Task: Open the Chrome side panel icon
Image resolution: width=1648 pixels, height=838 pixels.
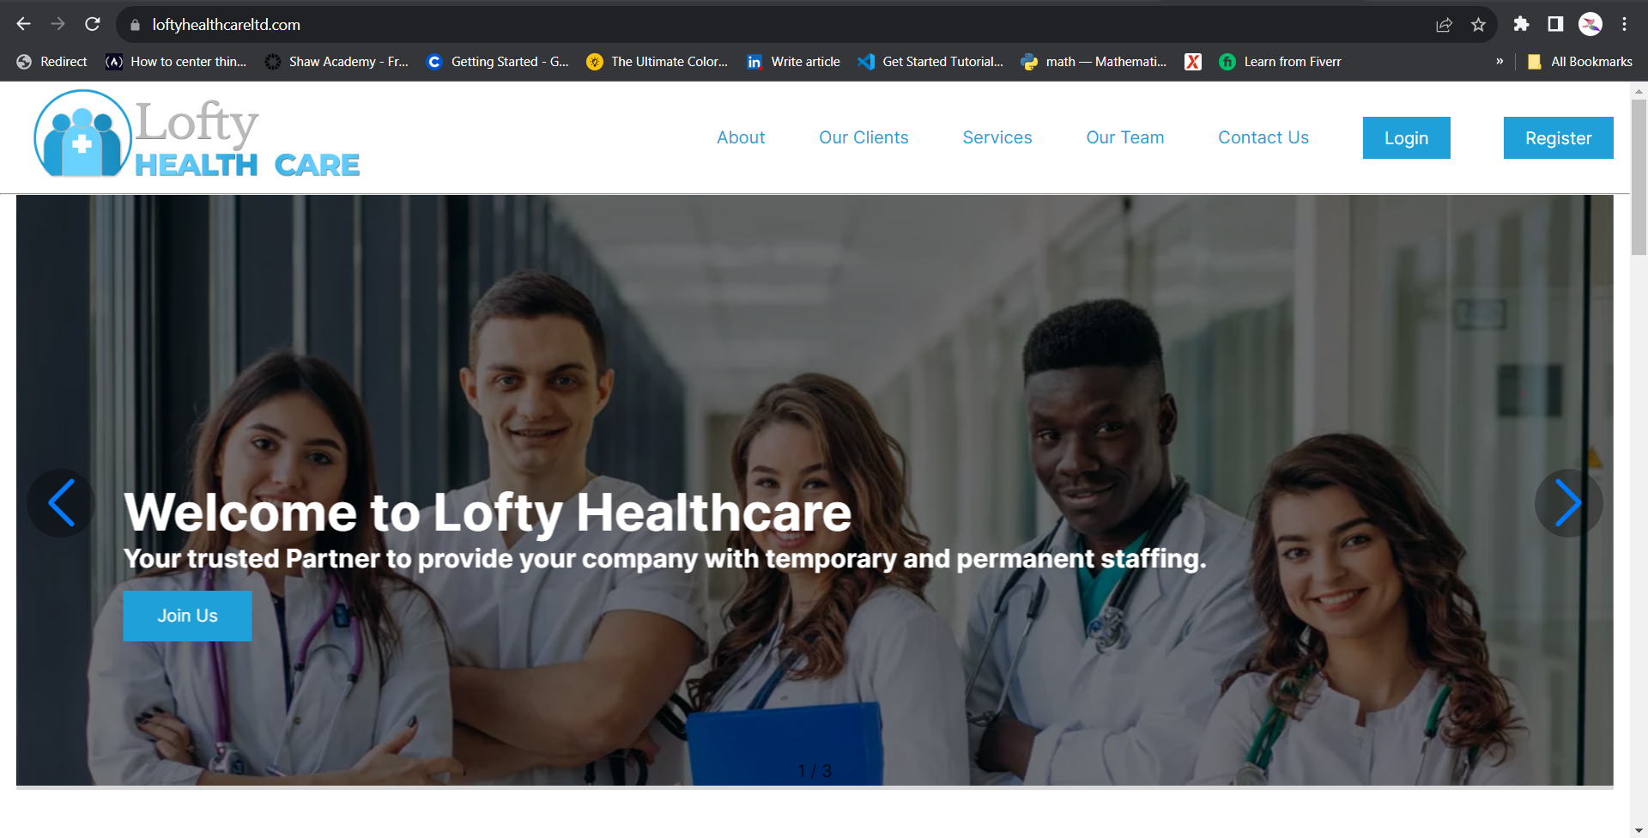Action: point(1555,24)
